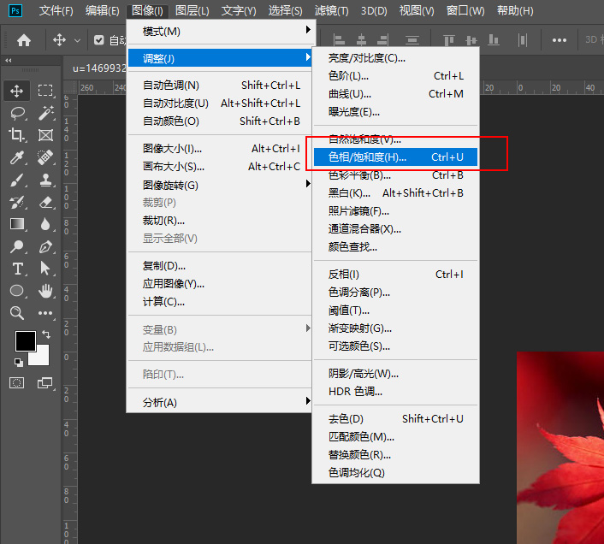The image size is (604, 544).
Task: Choose 应用图像(Y)... command
Action: (x=220, y=284)
